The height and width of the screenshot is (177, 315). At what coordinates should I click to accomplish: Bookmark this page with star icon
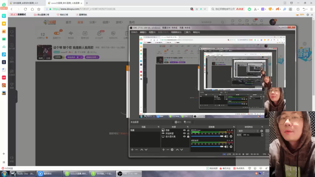(39, 9)
